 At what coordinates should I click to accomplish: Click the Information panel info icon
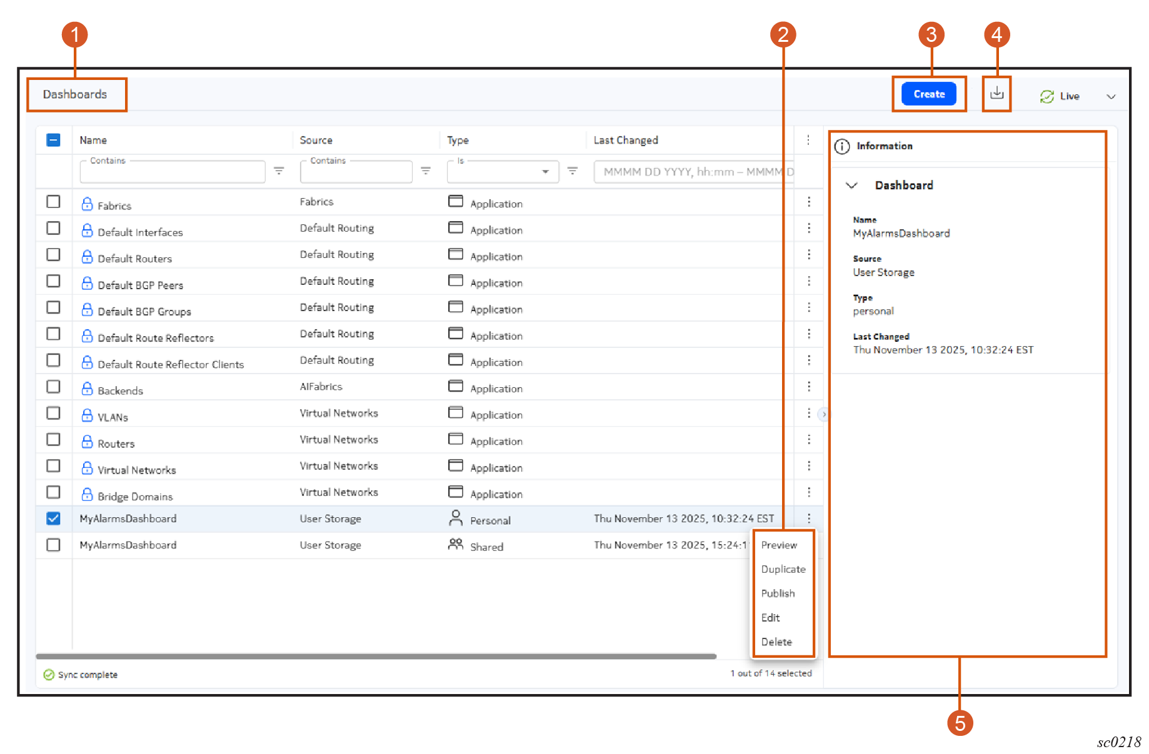(x=842, y=146)
